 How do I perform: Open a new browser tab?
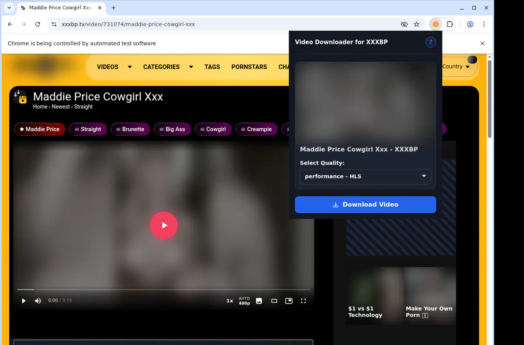coord(114,8)
